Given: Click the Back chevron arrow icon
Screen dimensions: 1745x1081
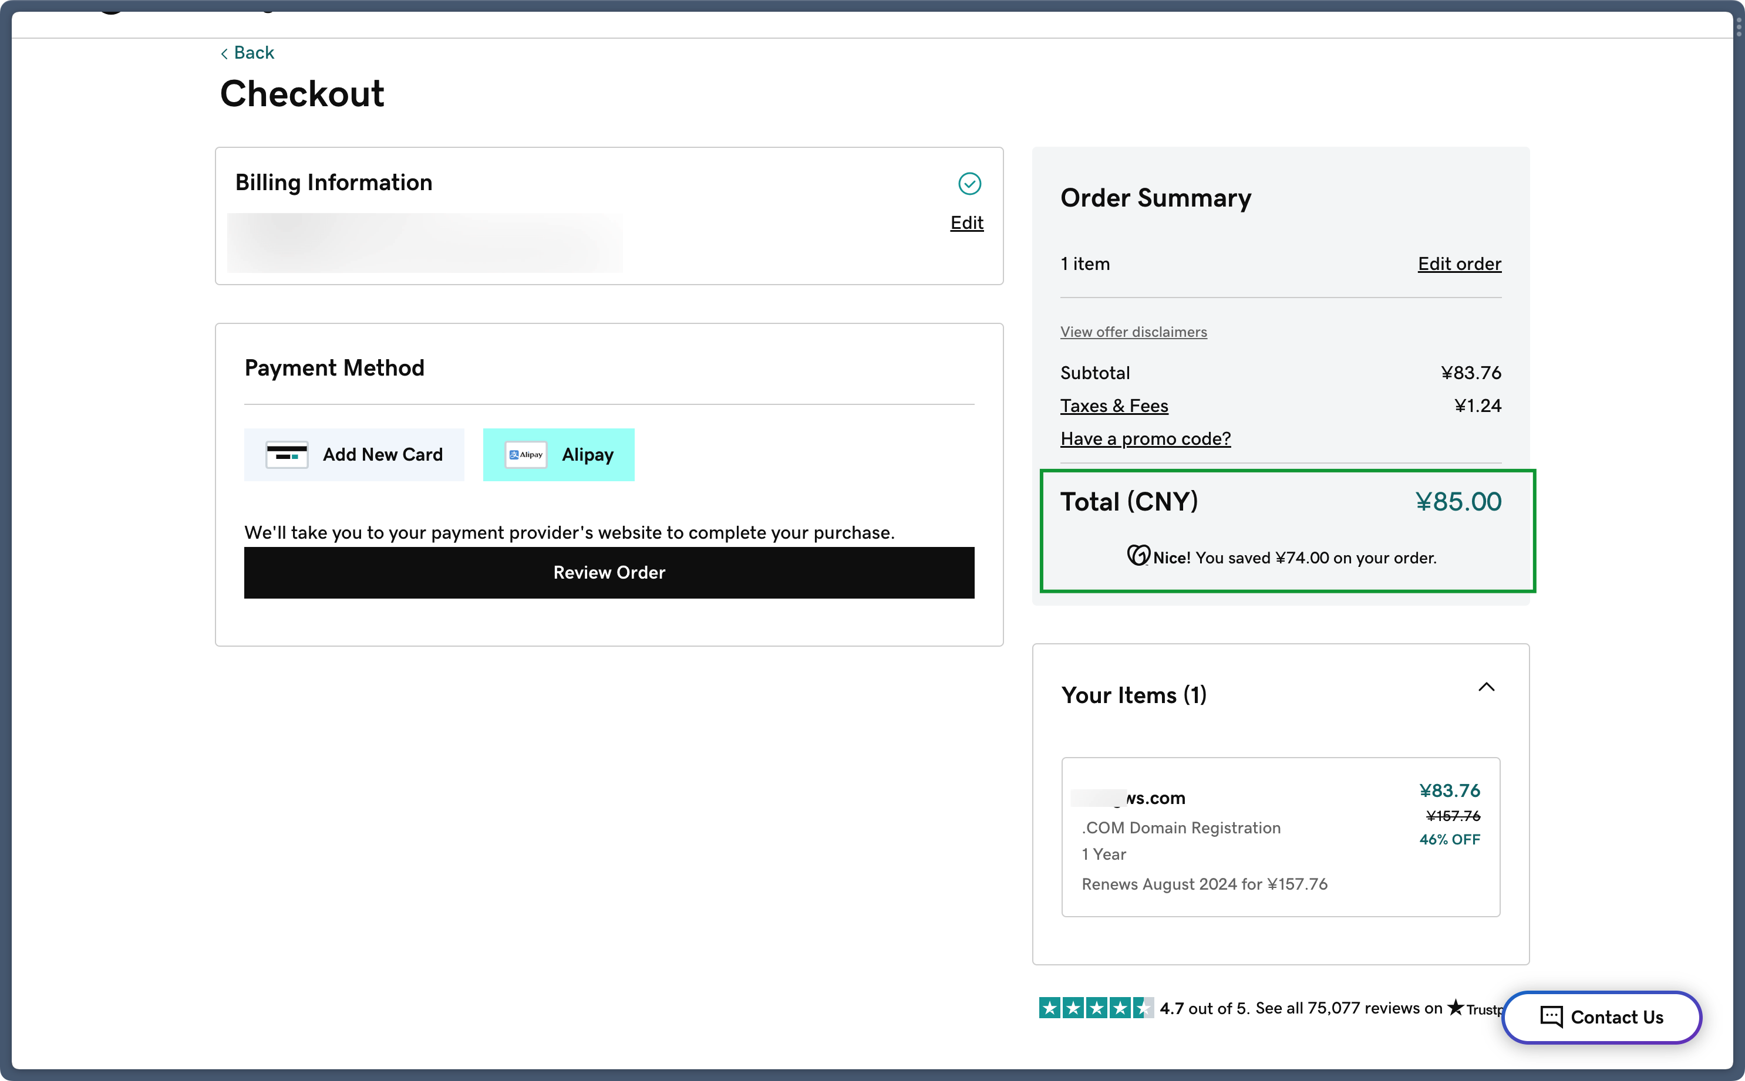Looking at the screenshot, I should click(x=224, y=53).
